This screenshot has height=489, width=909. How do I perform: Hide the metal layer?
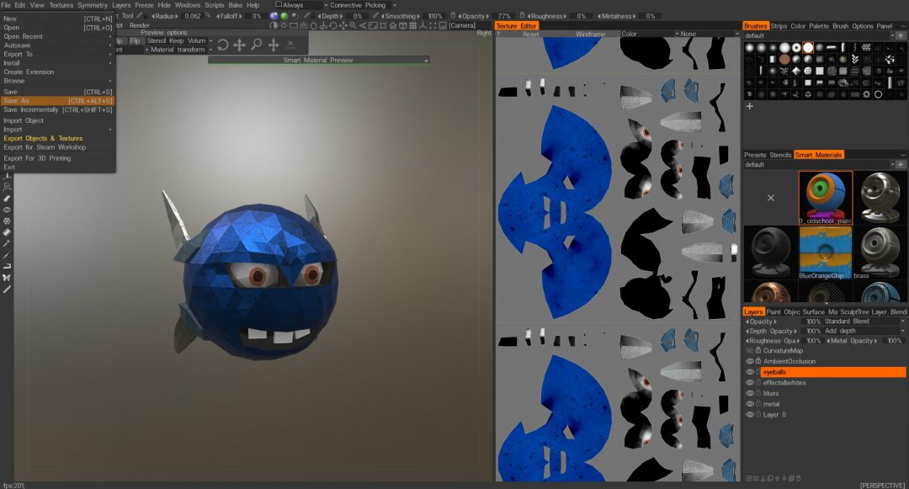[750, 404]
